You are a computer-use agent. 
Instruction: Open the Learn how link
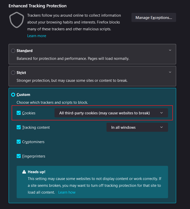pos(67,192)
